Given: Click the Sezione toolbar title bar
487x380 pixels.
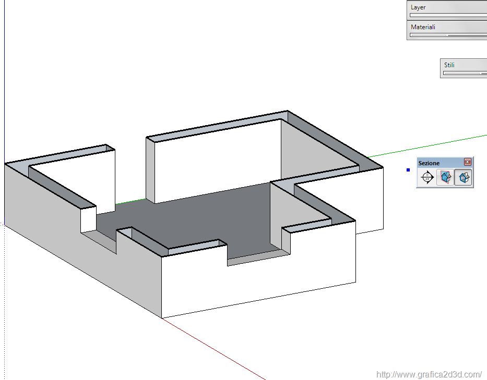Looking at the screenshot, I should (x=438, y=163).
